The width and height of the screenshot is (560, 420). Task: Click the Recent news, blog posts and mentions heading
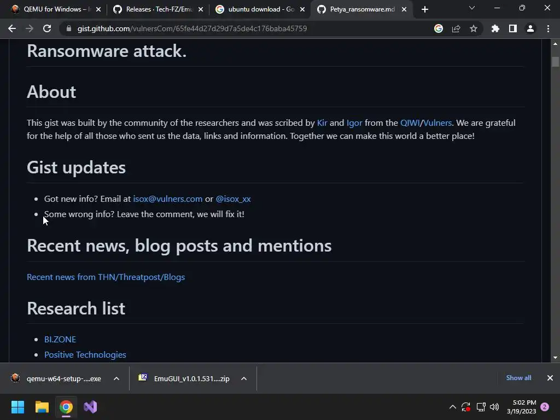[179, 246]
